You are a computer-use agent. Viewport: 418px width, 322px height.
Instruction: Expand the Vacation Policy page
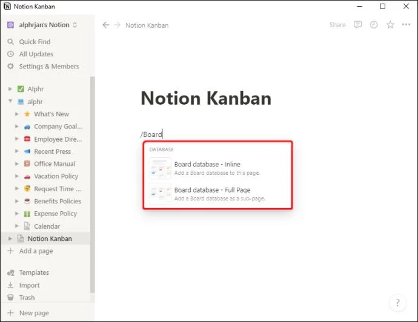coord(17,176)
